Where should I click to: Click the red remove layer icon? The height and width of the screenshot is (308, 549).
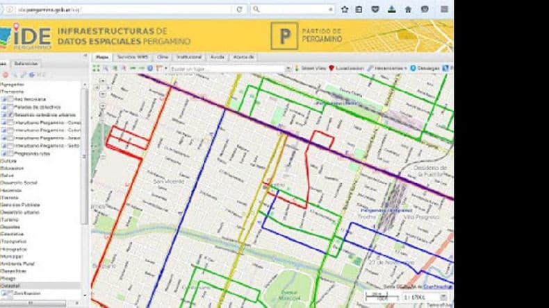point(6,75)
